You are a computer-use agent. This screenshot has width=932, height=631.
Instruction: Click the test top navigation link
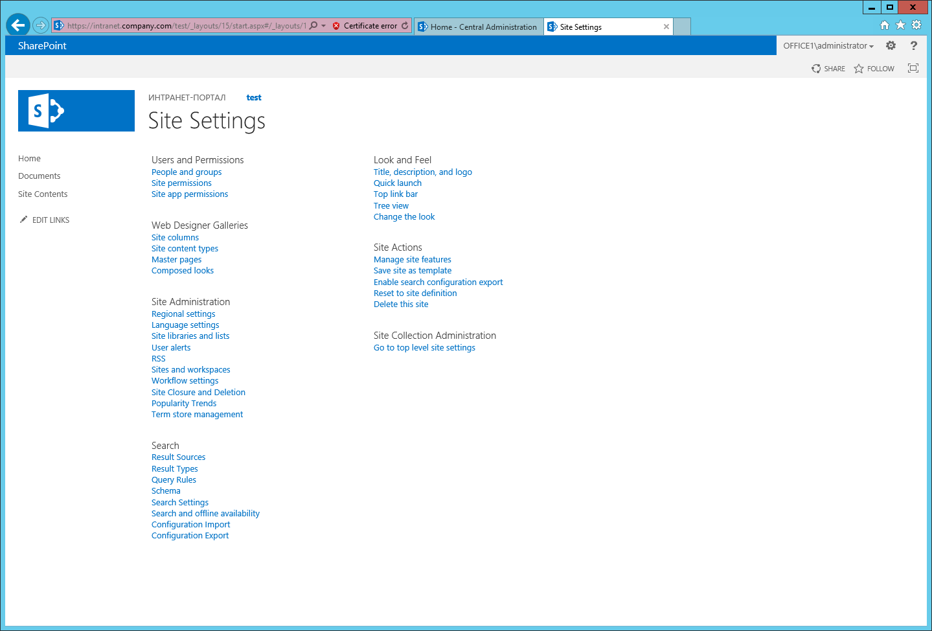coord(254,98)
